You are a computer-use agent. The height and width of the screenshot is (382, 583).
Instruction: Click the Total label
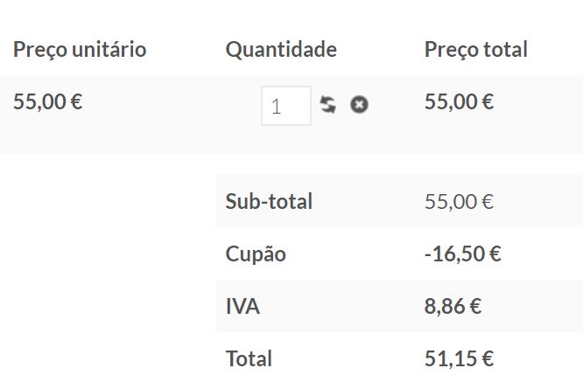pos(249,358)
